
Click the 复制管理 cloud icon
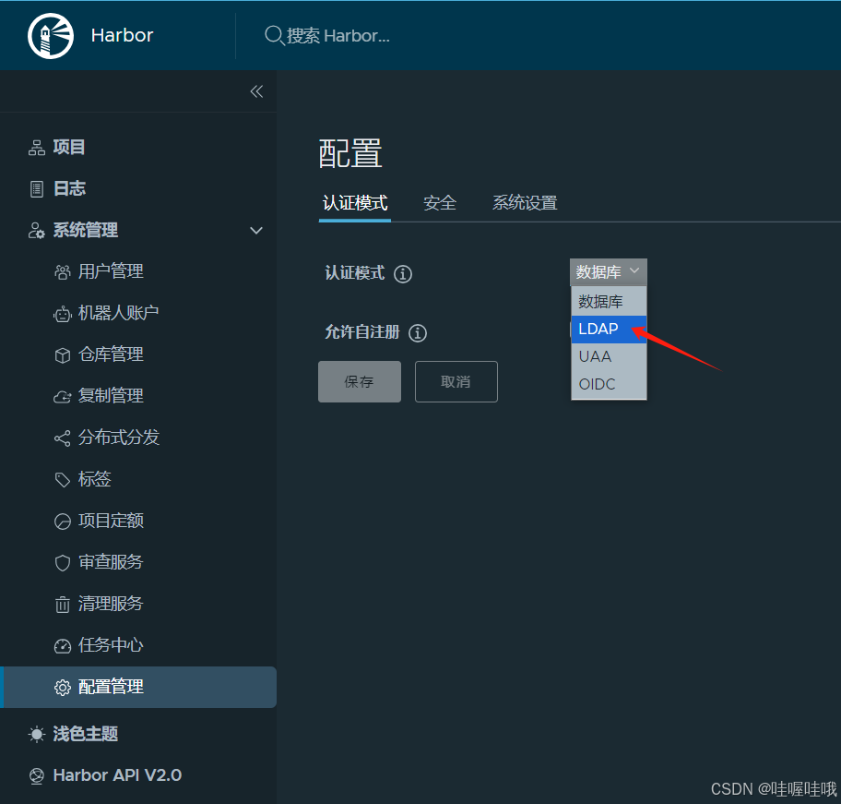(62, 397)
